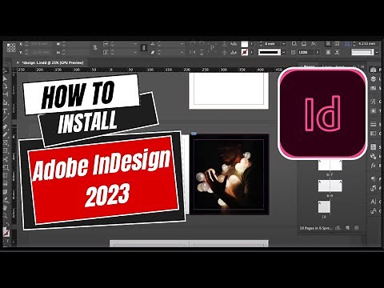Select the Selection tool arrow

tap(5, 71)
